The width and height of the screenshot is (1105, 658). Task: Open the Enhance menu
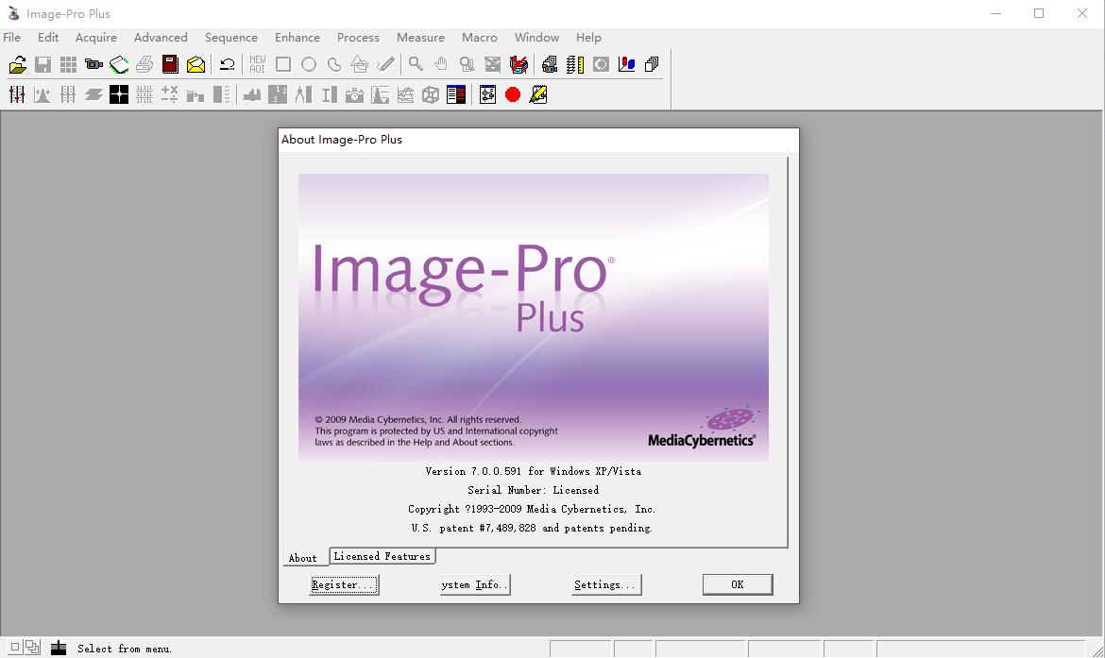point(297,38)
